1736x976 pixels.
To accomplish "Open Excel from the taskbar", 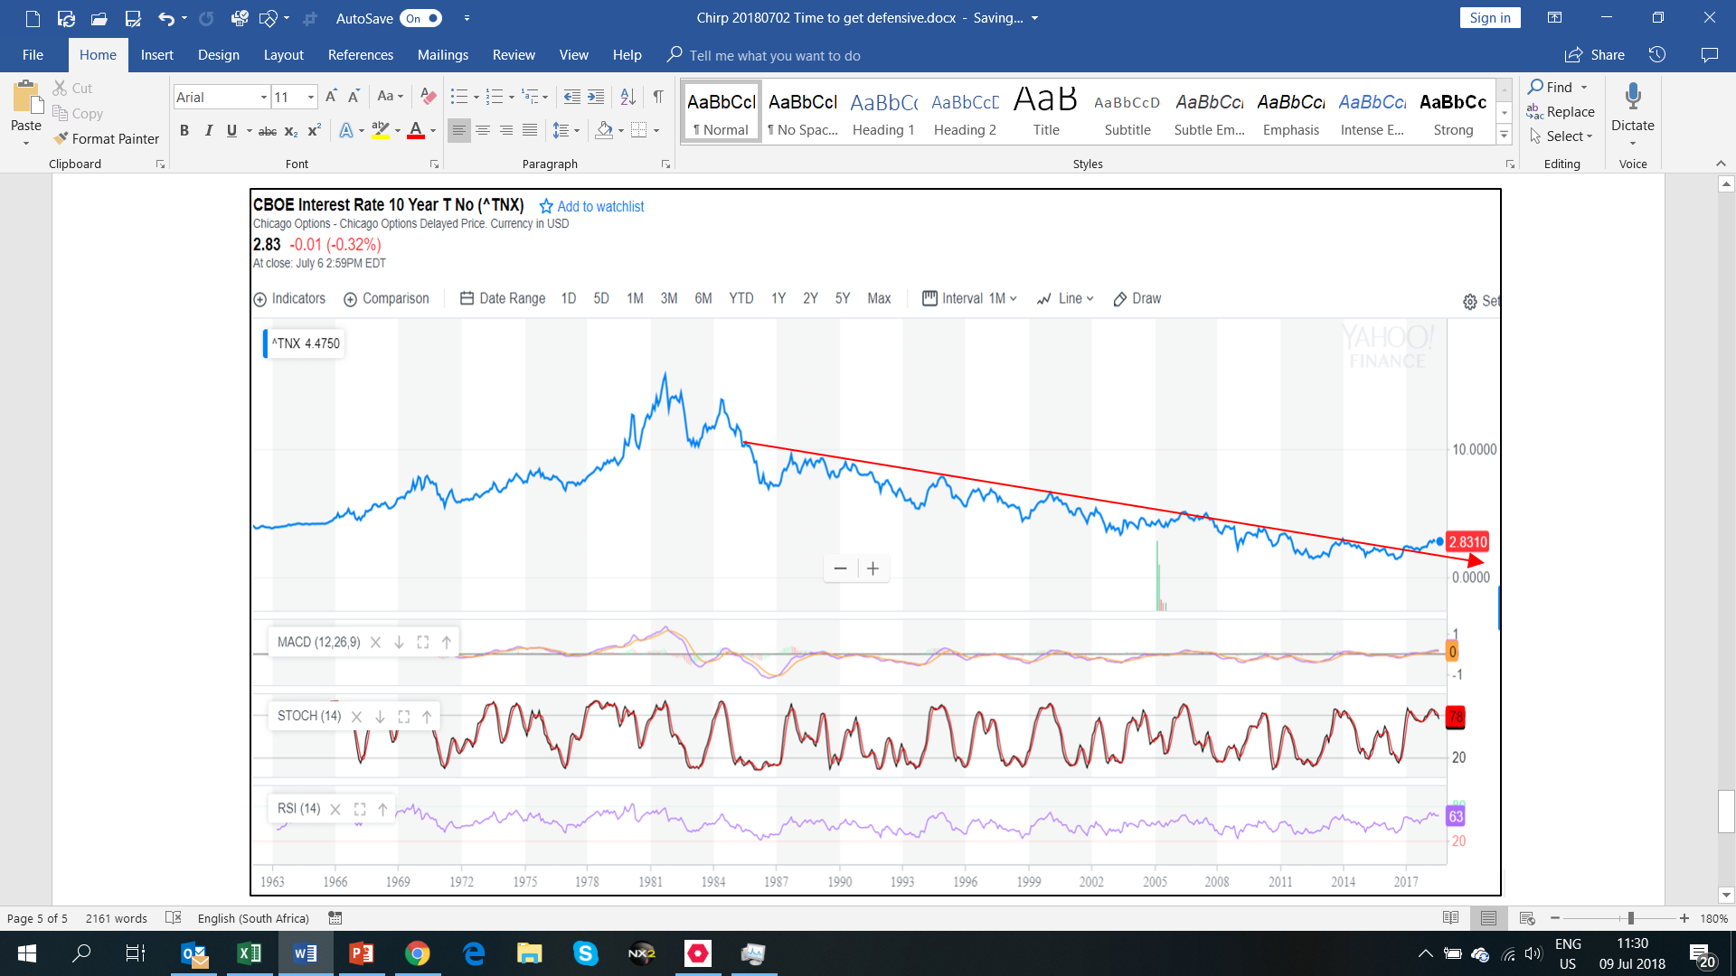I will [x=249, y=953].
